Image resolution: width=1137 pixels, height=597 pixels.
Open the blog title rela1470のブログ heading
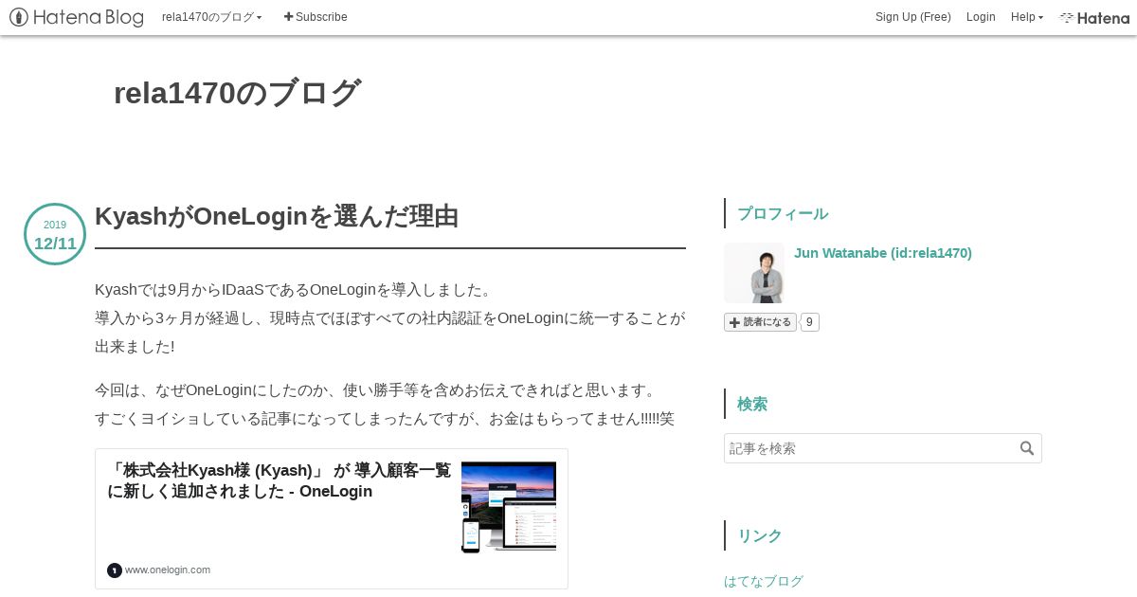tap(237, 93)
